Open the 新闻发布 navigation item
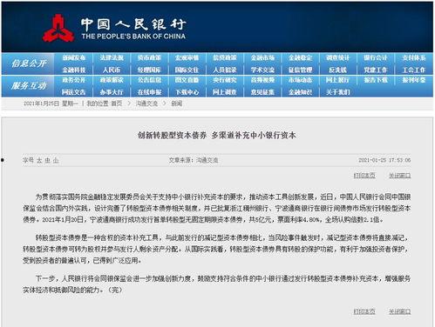 point(74,57)
